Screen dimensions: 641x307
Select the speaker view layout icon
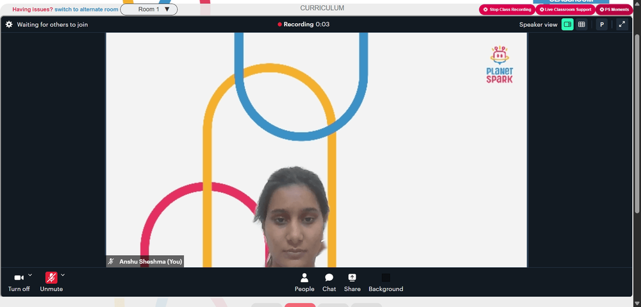567,24
